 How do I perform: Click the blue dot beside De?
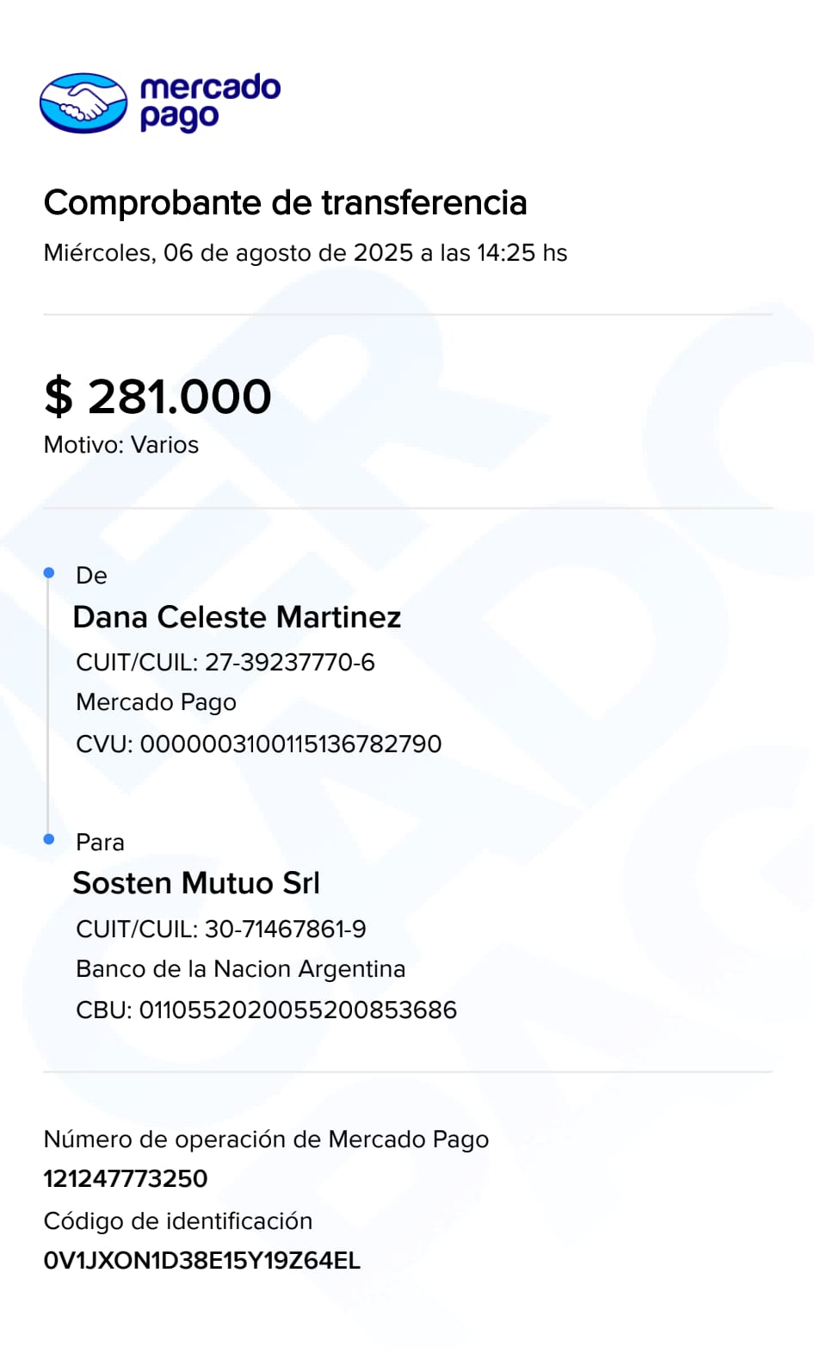point(49,573)
